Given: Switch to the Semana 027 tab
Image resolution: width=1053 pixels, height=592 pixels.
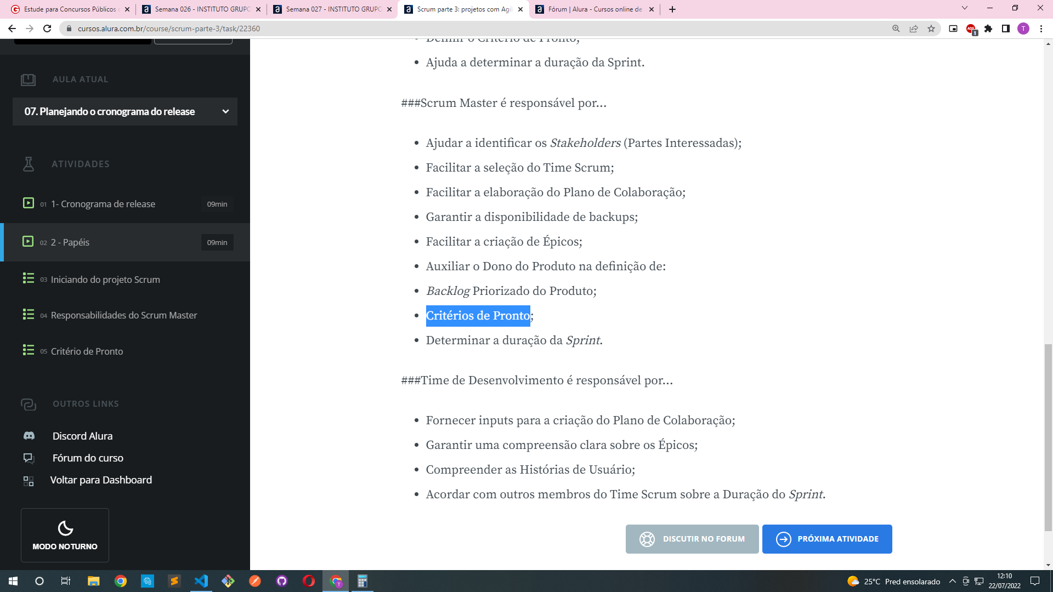Looking at the screenshot, I should tap(332, 9).
